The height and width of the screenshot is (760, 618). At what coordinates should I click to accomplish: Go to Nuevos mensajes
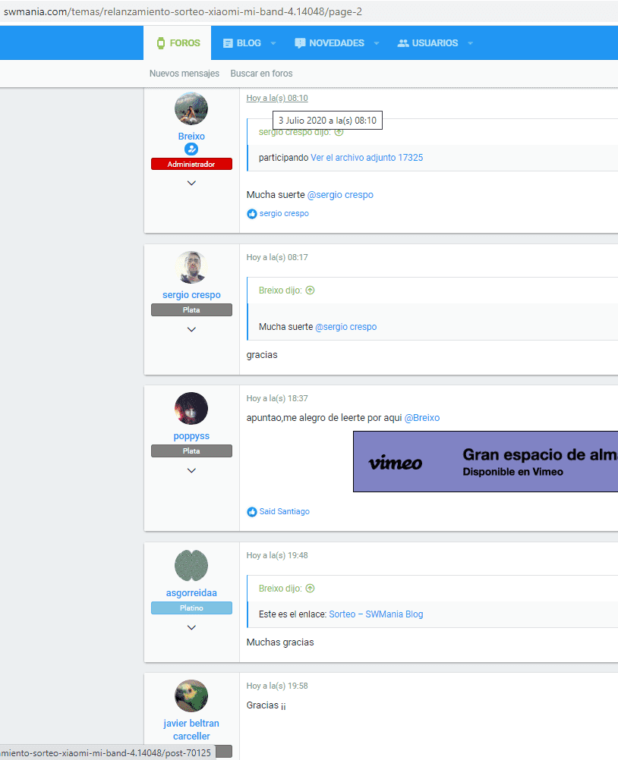pos(184,74)
